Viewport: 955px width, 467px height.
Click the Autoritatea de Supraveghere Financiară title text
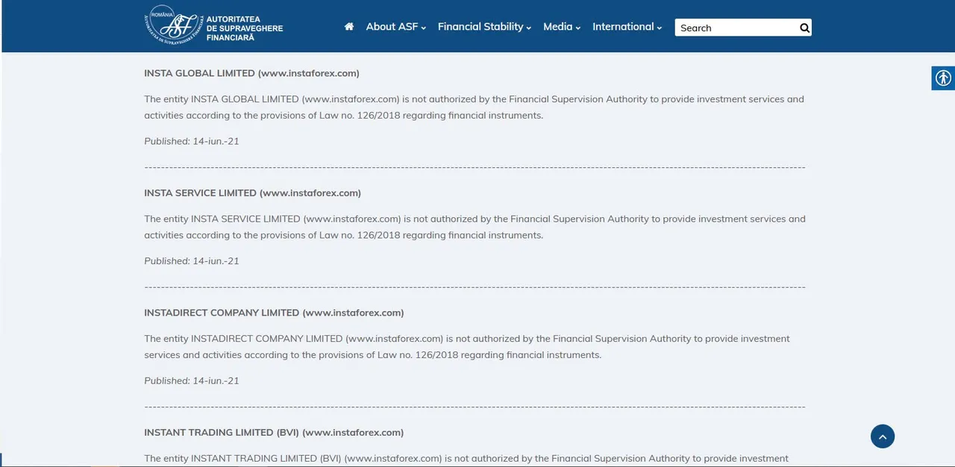click(x=245, y=28)
